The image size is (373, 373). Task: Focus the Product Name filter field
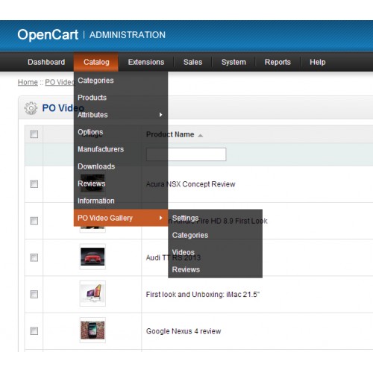[x=186, y=154]
